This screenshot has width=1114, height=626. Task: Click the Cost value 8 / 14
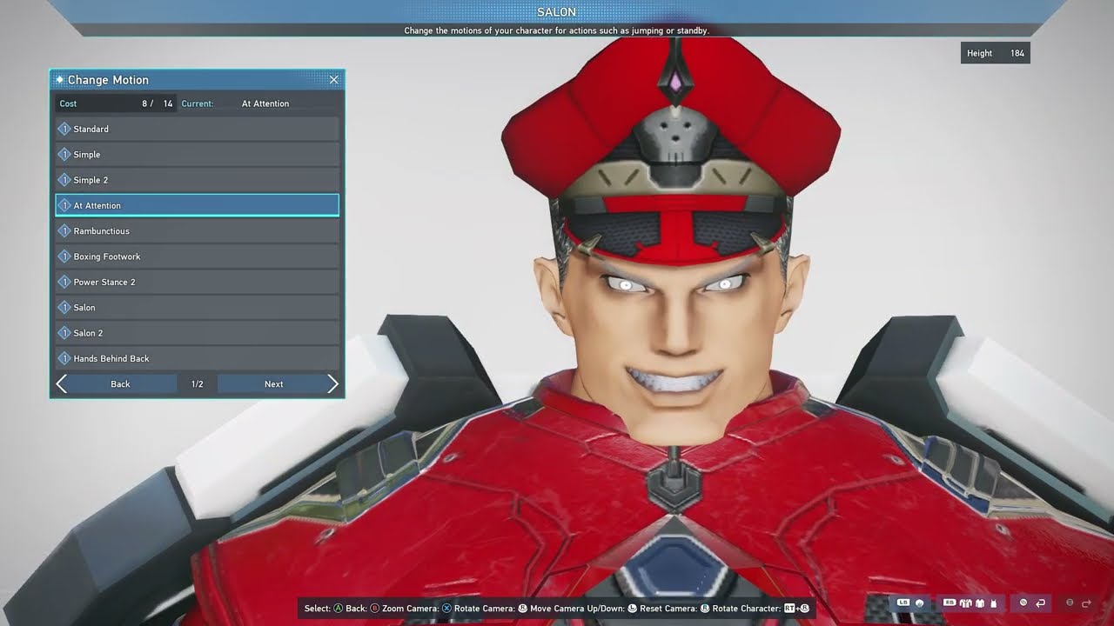pos(158,103)
